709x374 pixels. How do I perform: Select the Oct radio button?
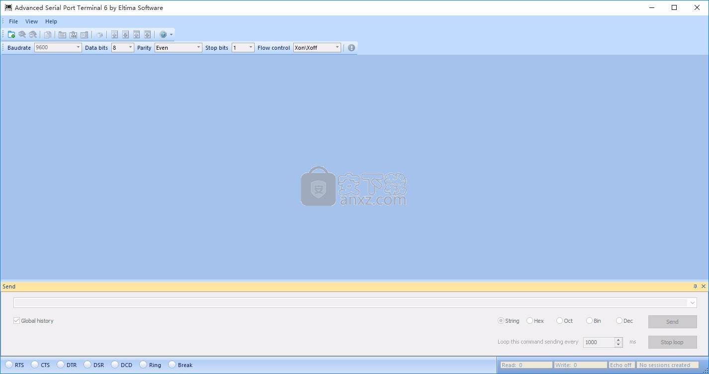click(559, 321)
